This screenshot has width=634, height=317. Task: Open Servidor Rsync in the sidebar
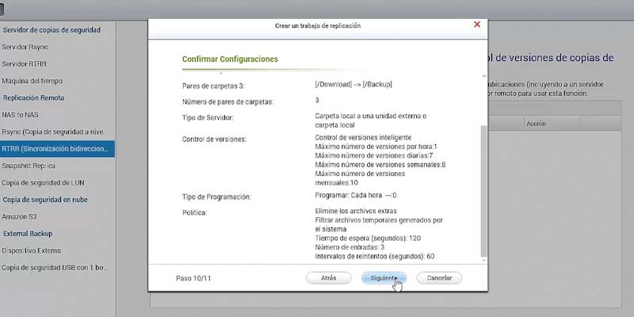click(25, 47)
